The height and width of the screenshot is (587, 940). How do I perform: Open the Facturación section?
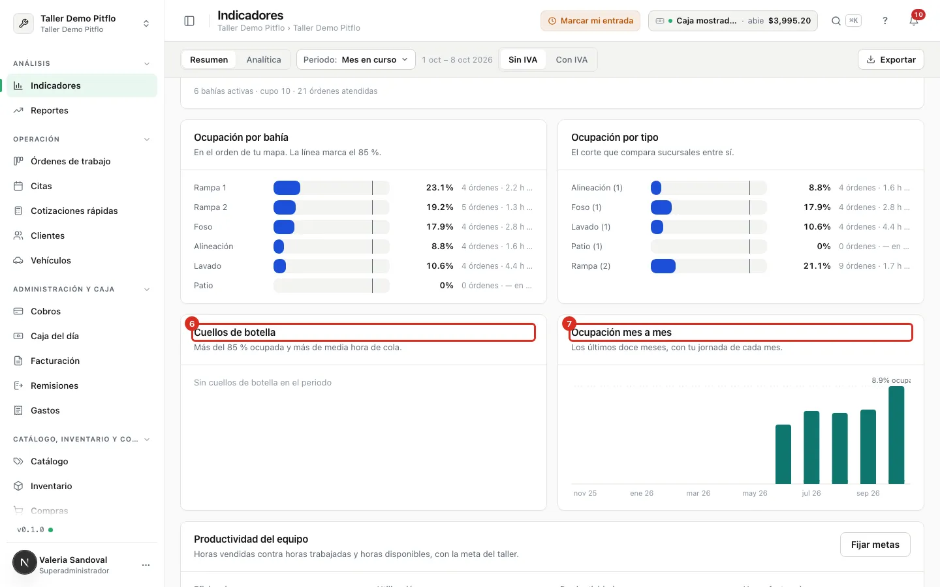pos(82,361)
